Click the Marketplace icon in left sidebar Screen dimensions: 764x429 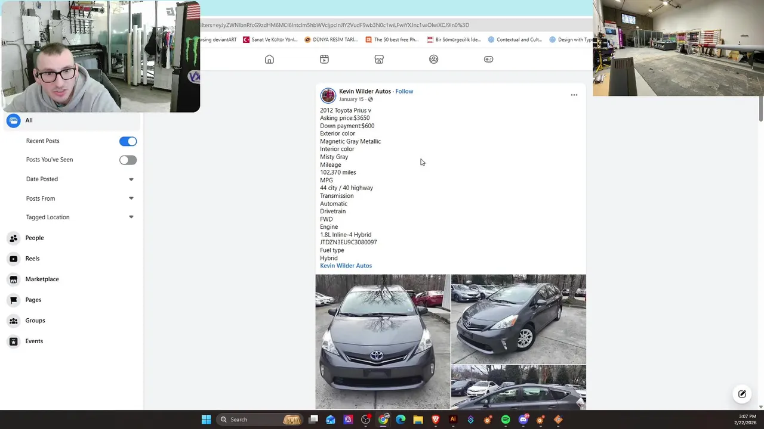(14, 279)
